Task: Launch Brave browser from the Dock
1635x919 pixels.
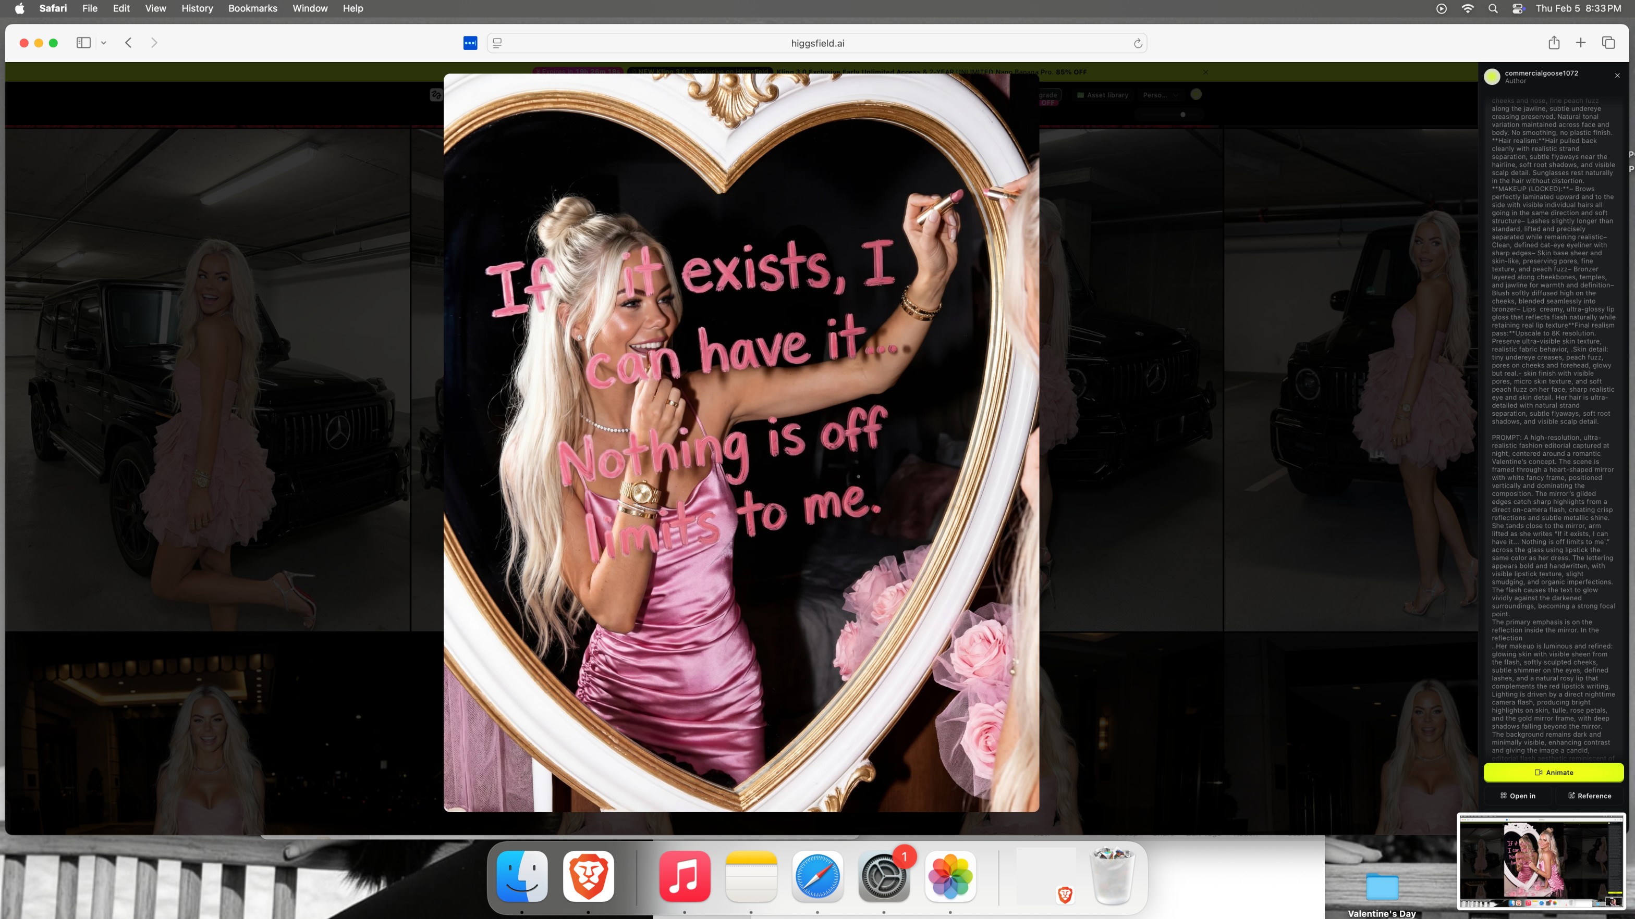Action: 588,876
